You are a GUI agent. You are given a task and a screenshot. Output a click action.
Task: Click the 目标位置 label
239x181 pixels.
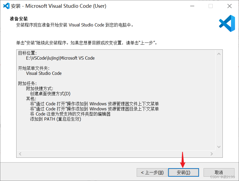coord(27,53)
